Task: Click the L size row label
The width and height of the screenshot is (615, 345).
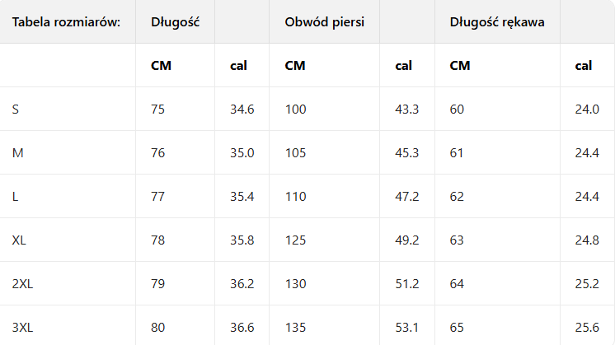Action: (16, 196)
